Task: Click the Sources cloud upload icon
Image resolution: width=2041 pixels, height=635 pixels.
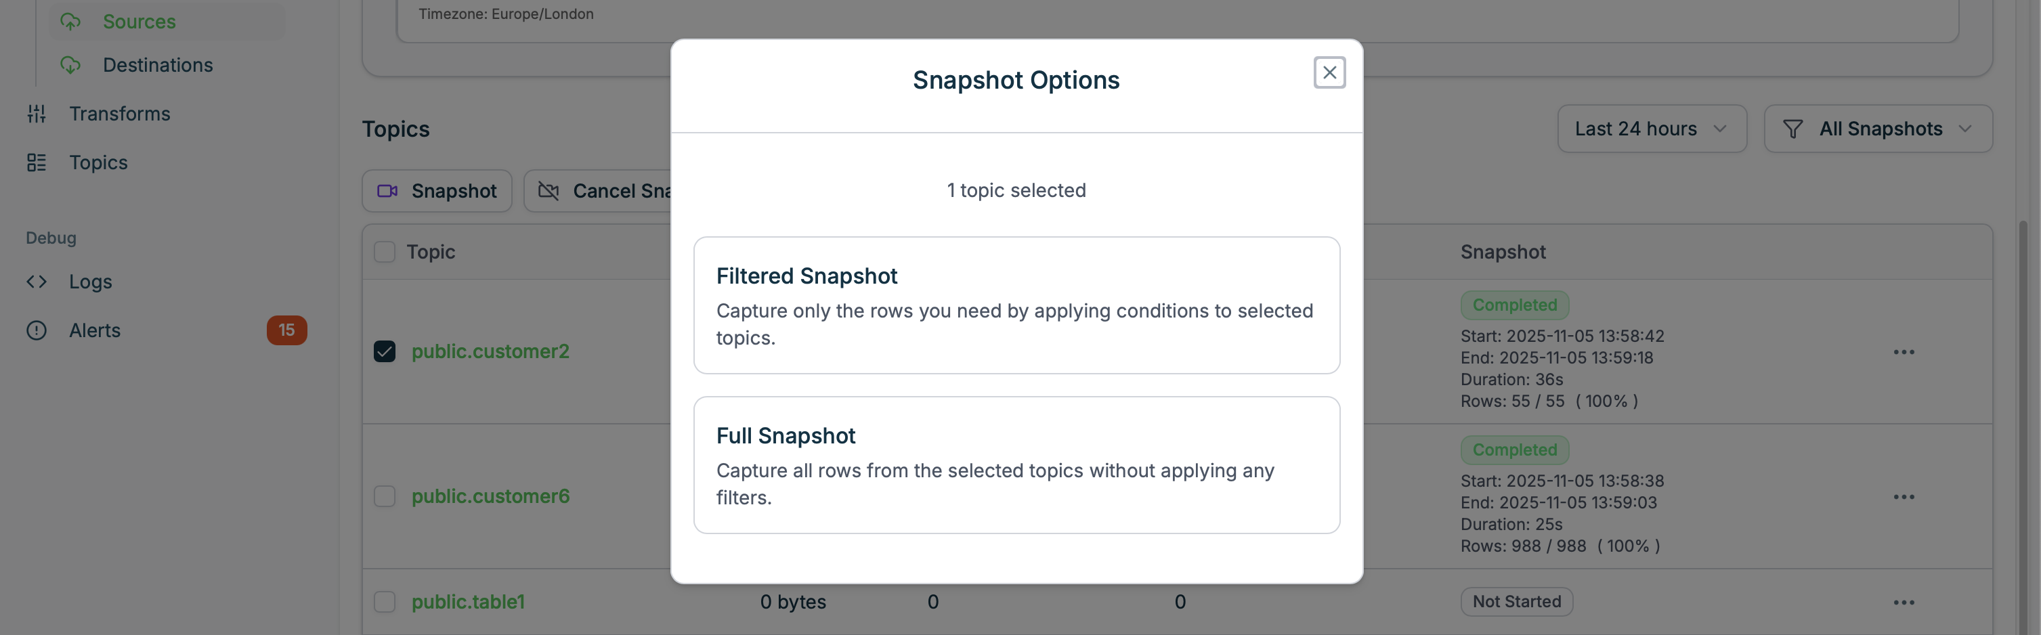Action: coord(70,22)
